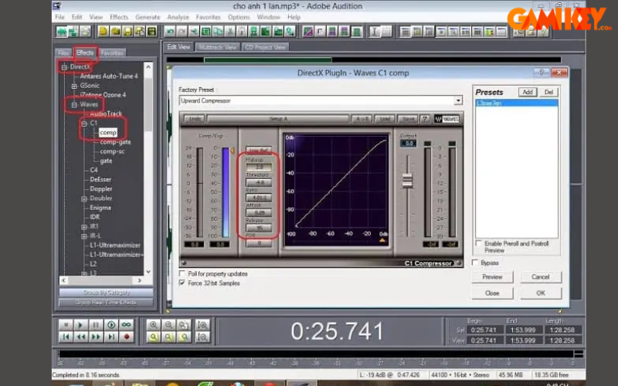Click the Group By Category button
618x386 pixels.
point(106,293)
